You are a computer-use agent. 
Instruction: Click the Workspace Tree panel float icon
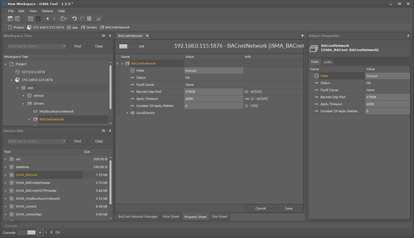tap(103, 36)
